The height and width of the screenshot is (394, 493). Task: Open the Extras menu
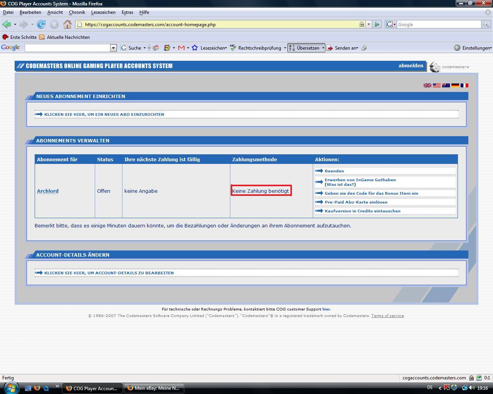point(127,12)
